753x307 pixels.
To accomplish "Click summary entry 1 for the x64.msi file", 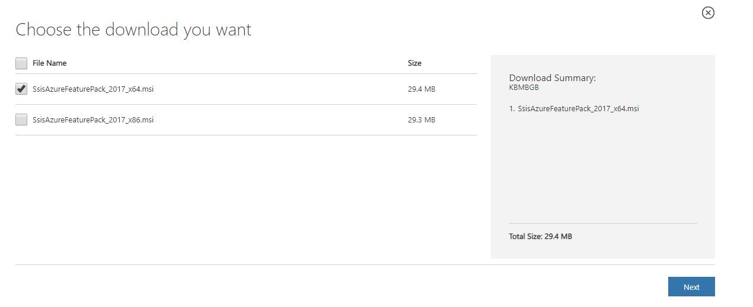I will [573, 109].
